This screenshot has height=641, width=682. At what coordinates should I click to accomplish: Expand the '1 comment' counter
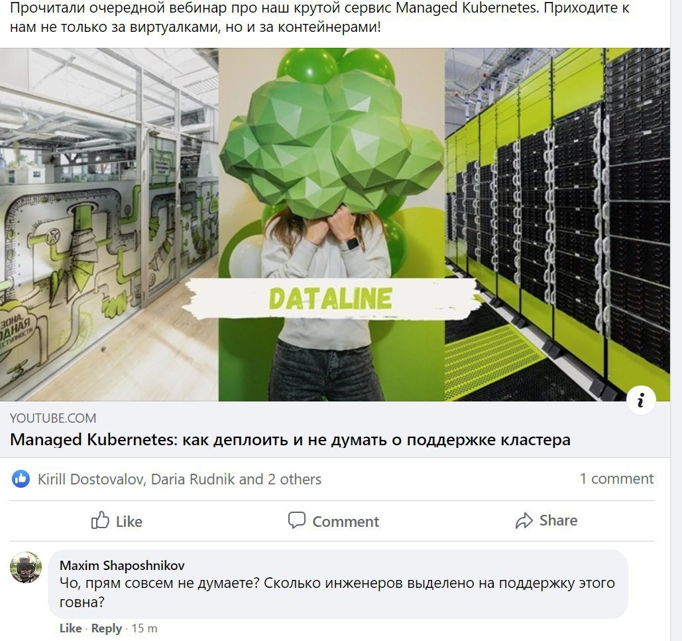(616, 478)
